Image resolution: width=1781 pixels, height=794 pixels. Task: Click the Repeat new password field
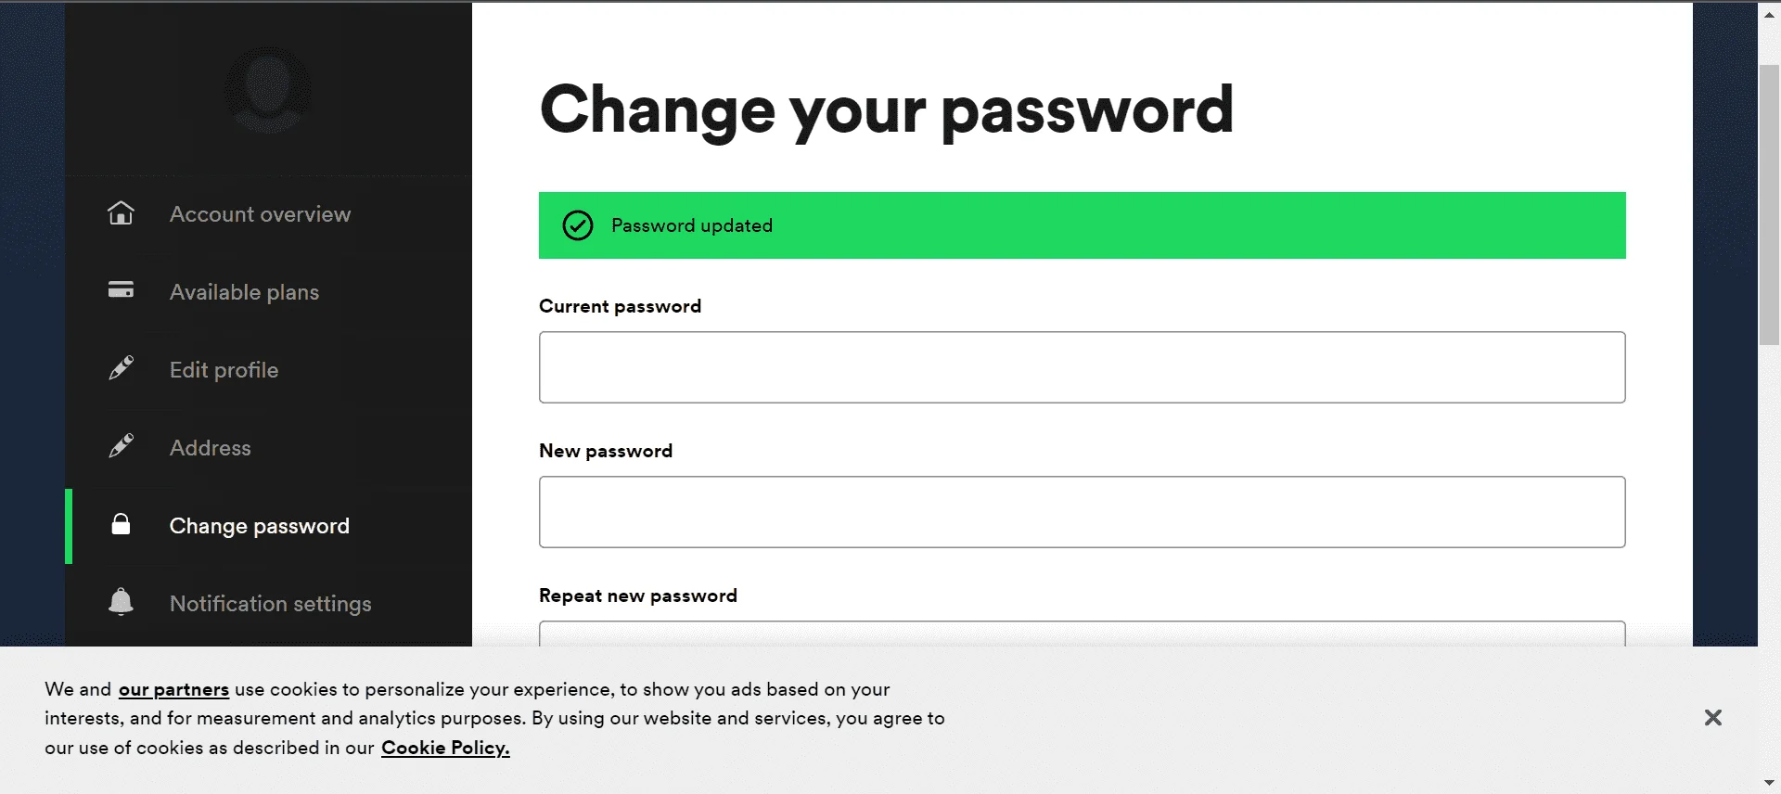click(x=1083, y=634)
